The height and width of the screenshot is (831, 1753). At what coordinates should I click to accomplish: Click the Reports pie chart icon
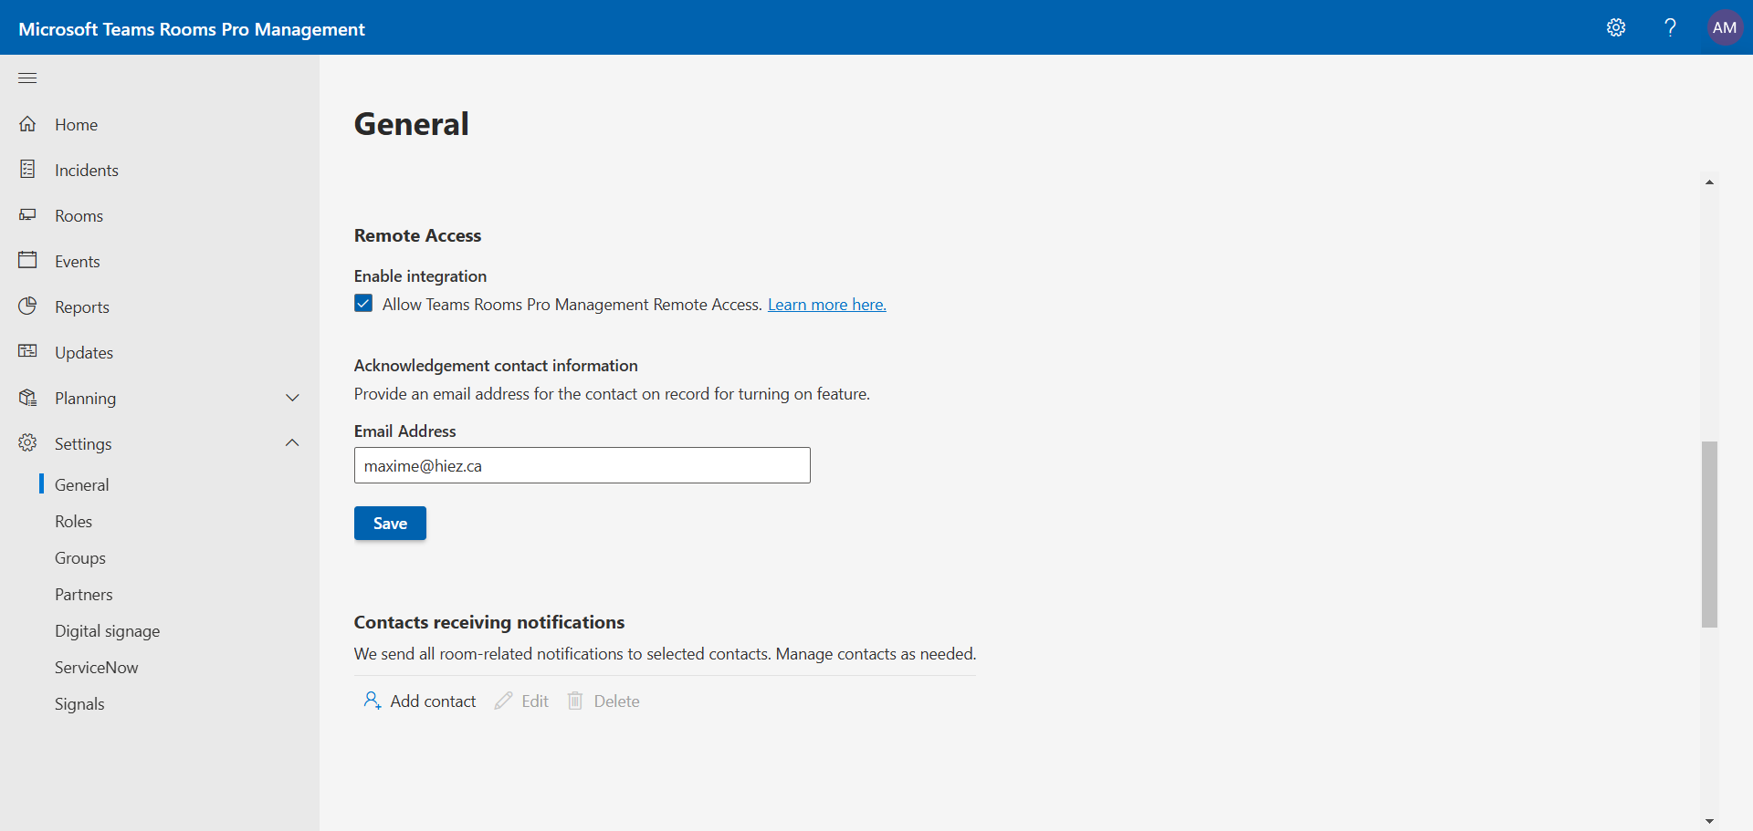(28, 306)
